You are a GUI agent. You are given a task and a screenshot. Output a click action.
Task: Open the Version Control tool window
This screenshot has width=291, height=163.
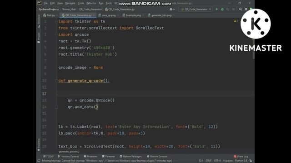pyautogui.click(x=69, y=156)
